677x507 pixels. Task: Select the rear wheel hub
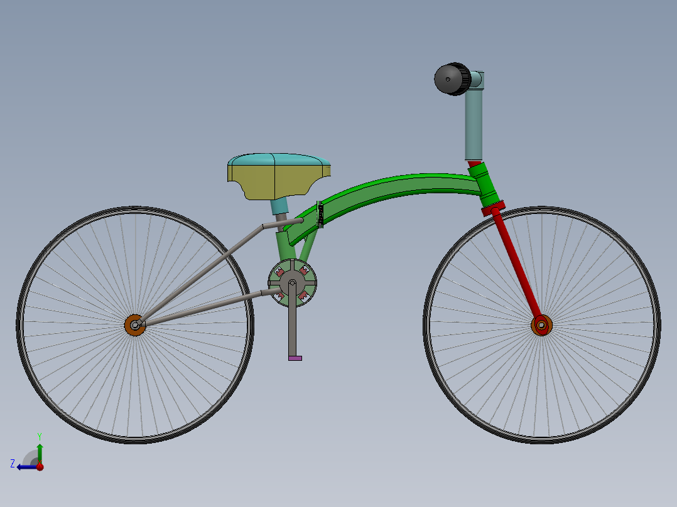134,325
